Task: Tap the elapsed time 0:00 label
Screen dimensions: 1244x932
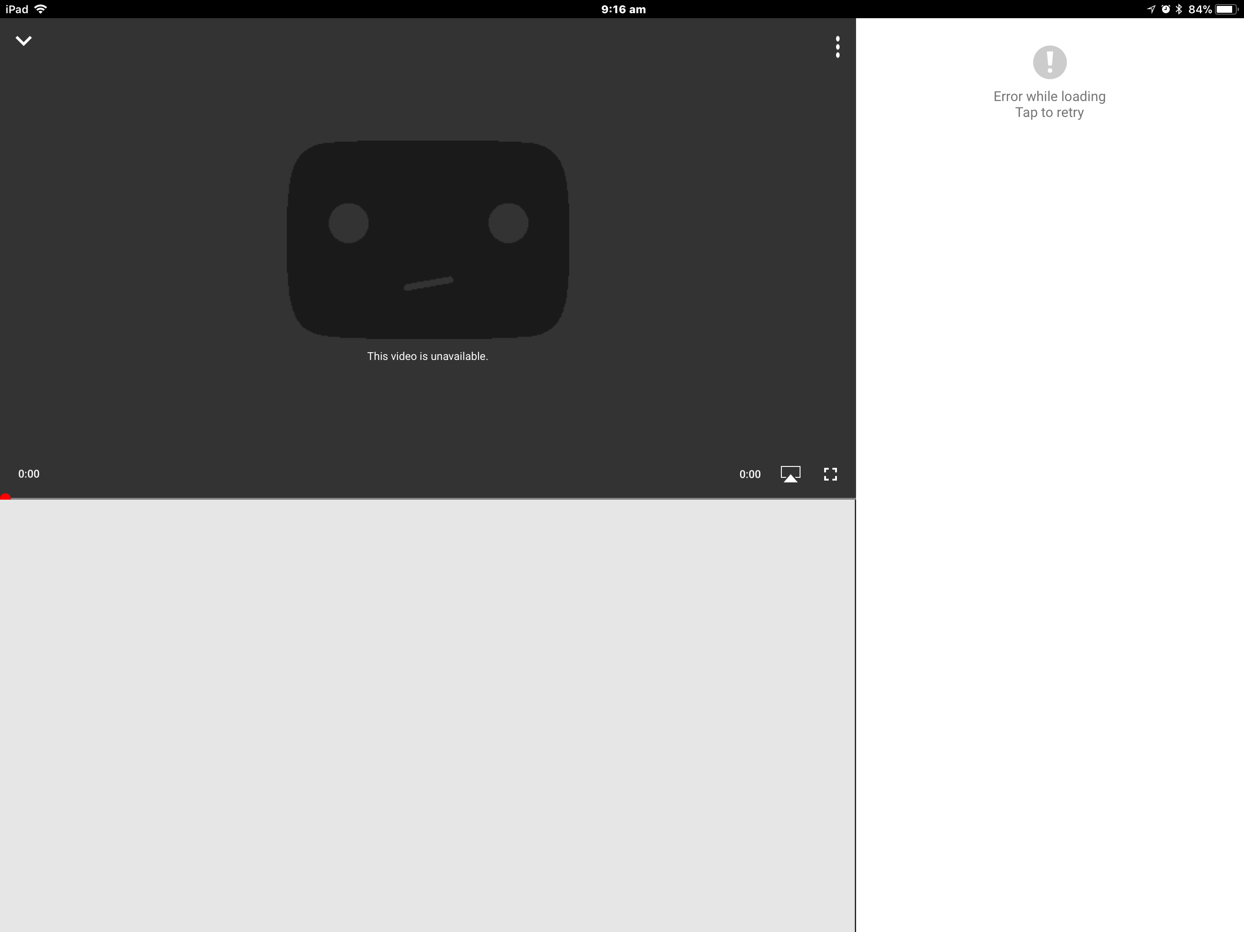Action: (x=29, y=474)
